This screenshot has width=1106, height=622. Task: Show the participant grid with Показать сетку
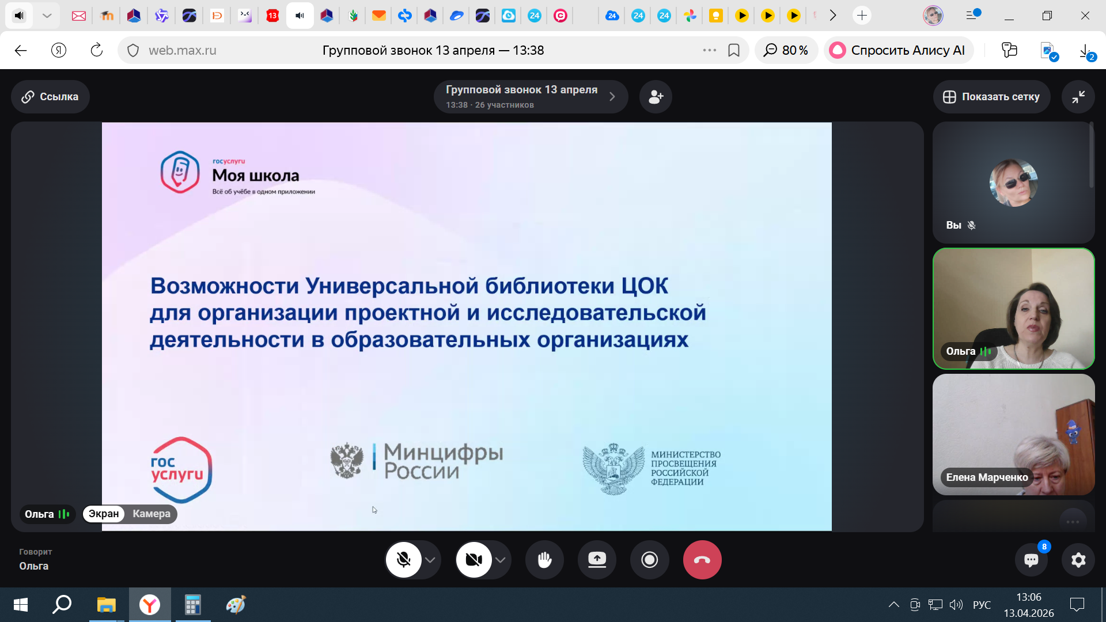pos(991,97)
